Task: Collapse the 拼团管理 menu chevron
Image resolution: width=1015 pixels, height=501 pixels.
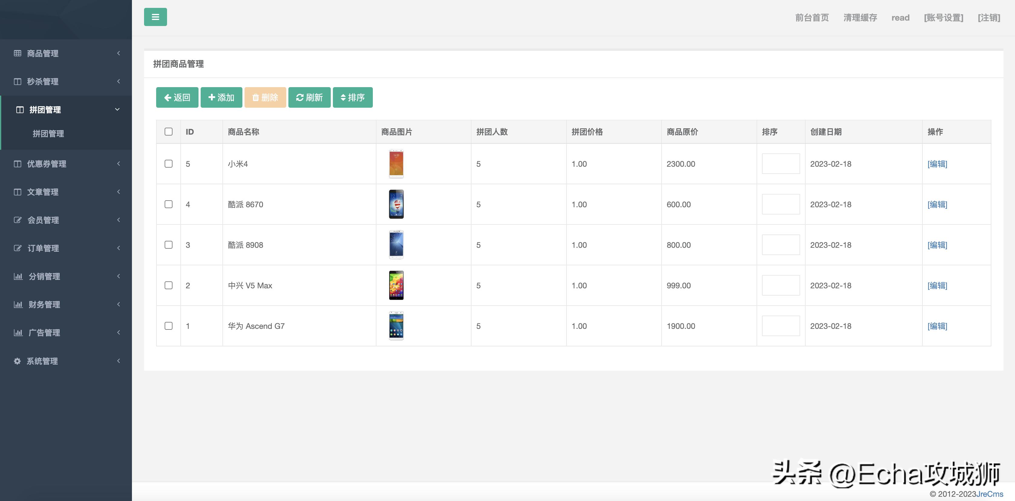Action: click(x=117, y=110)
